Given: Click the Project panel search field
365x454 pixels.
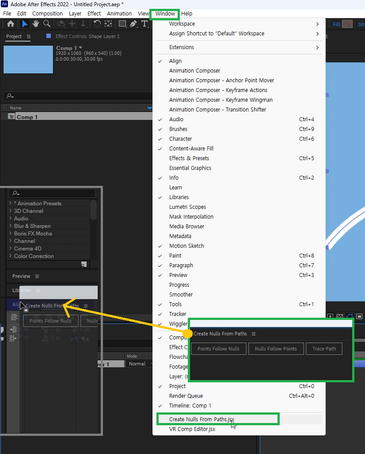Looking at the screenshot, I should coord(78,96).
